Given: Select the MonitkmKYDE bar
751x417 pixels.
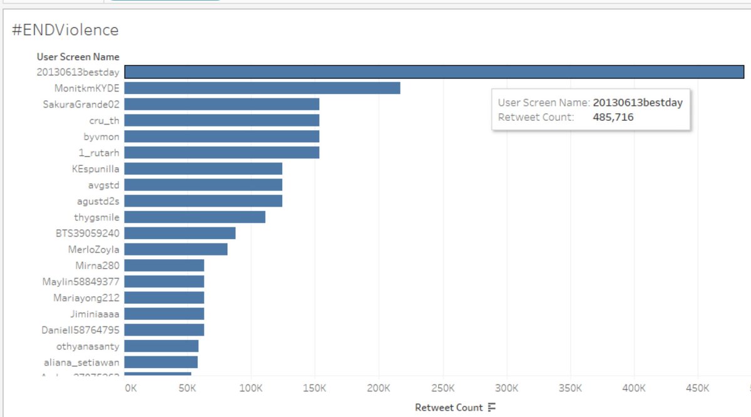Looking at the screenshot, I should (x=262, y=88).
